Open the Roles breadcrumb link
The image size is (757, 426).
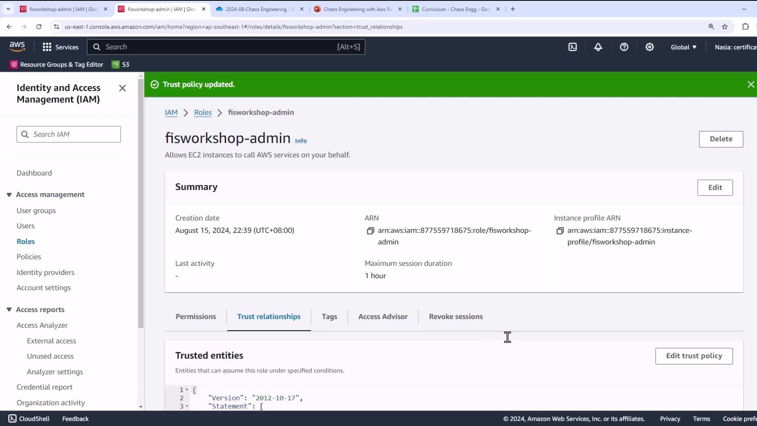click(203, 112)
